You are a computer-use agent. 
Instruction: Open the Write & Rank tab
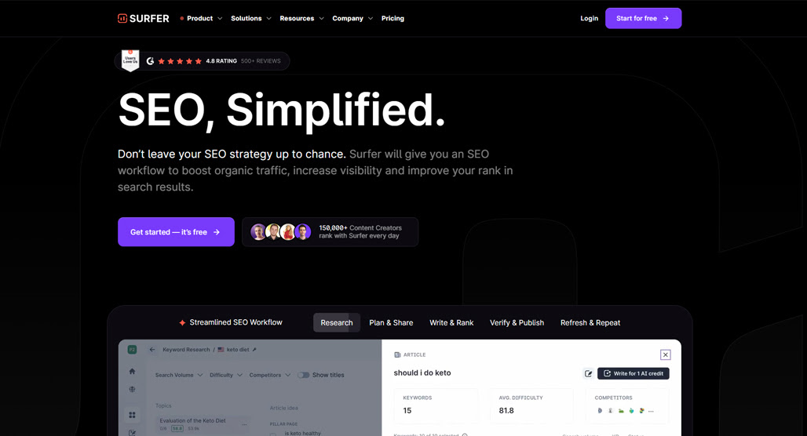(x=451, y=323)
